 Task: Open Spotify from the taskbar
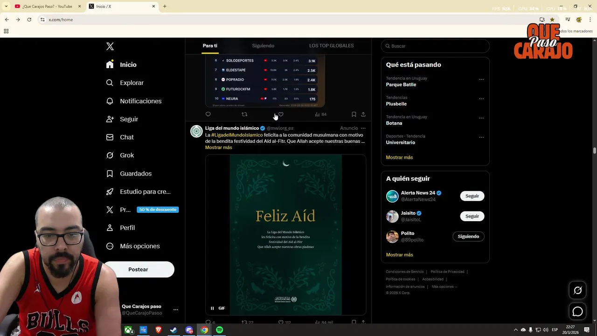point(219,330)
